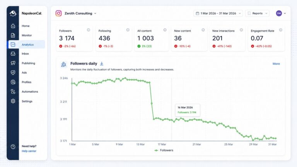The width and height of the screenshot is (297, 167).
Task: Click the All content value 1 003
Action: [145, 38]
